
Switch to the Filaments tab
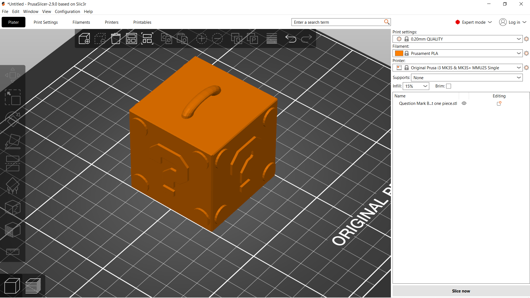click(x=81, y=22)
